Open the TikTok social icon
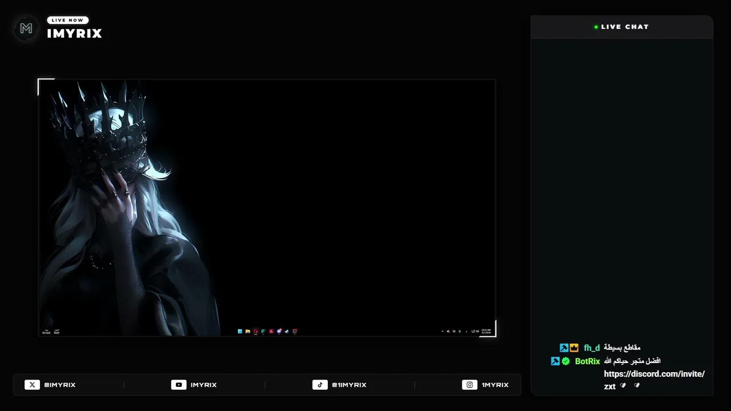The image size is (731, 411). (x=320, y=385)
